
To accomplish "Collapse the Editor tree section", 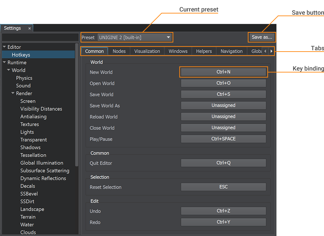I will click(x=4, y=47).
